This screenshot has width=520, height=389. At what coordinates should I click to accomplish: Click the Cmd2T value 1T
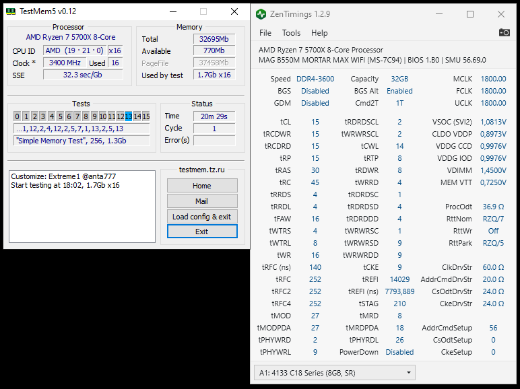point(399,103)
